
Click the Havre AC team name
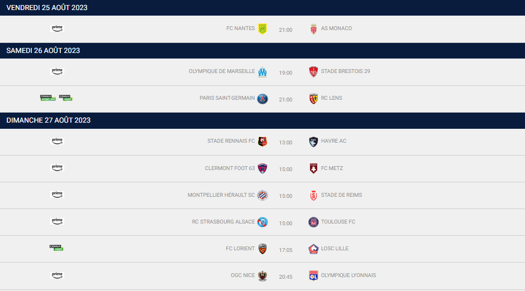coord(333,141)
